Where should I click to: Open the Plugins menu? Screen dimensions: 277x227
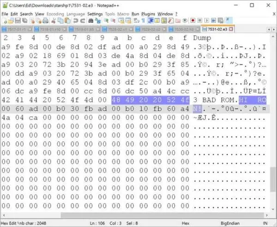coord(148,14)
